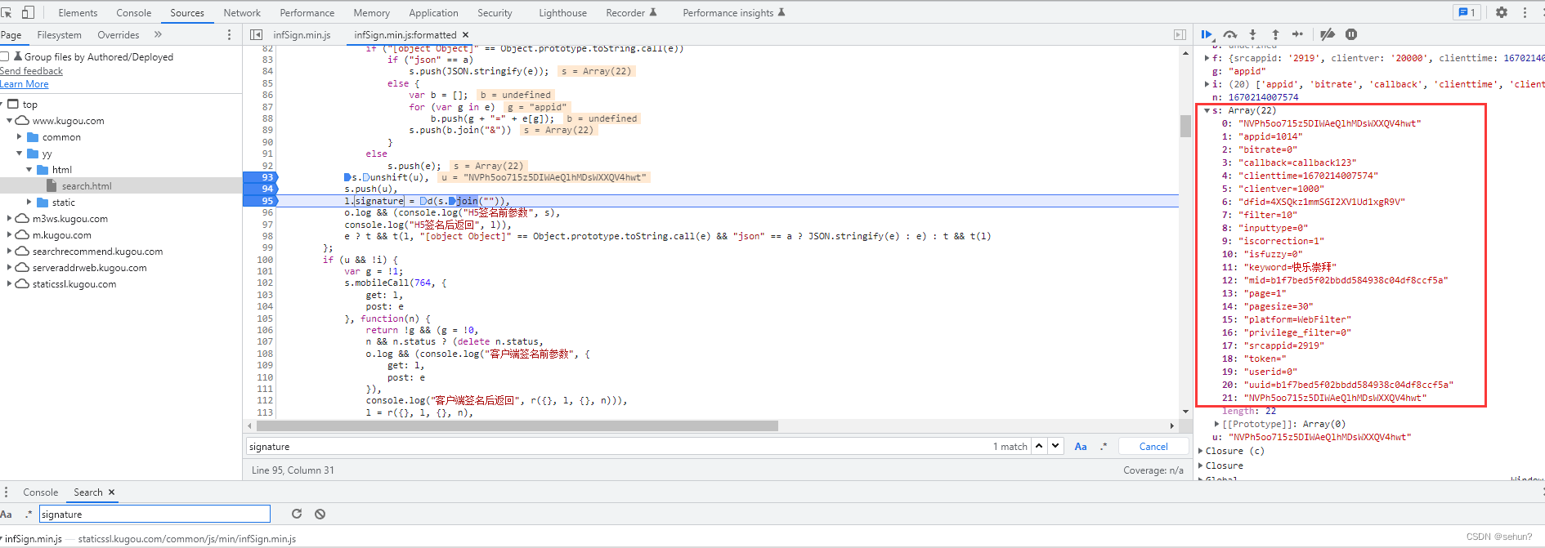Open the Lighthouse panel
This screenshot has width=1545, height=548.
[x=562, y=12]
